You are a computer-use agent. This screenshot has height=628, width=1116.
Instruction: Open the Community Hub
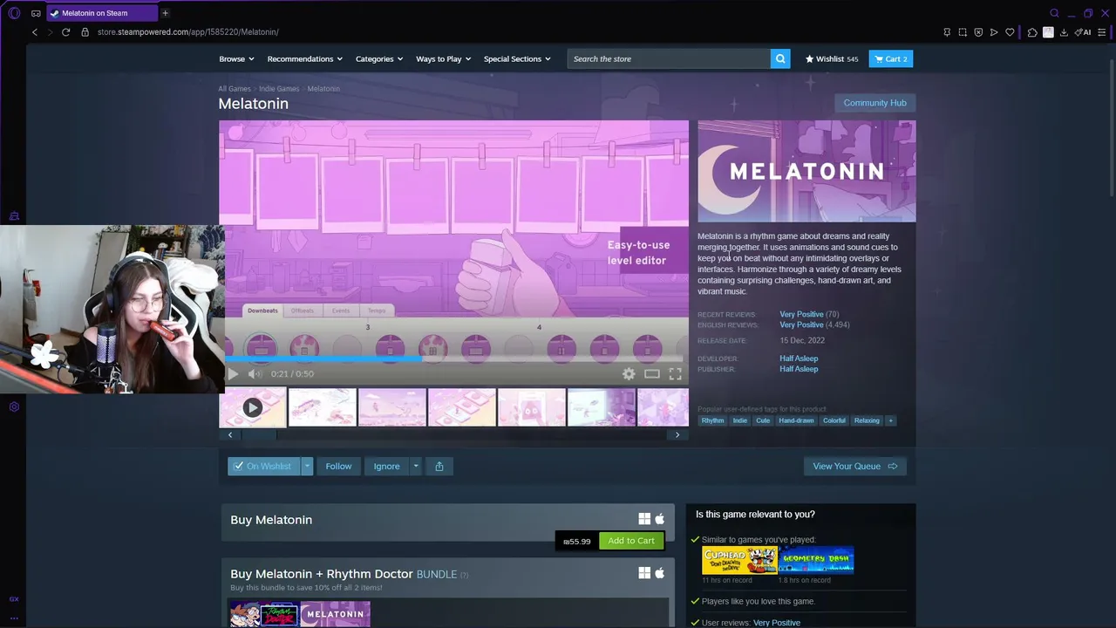coord(874,103)
